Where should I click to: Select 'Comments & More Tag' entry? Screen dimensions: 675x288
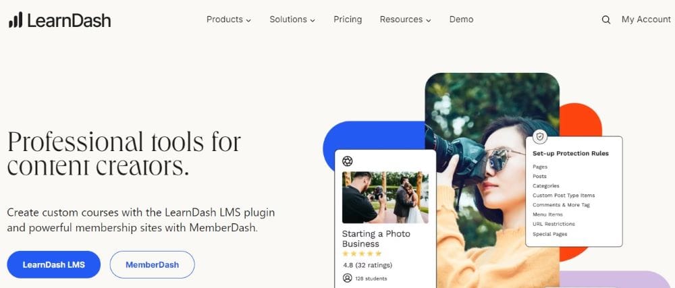point(561,205)
